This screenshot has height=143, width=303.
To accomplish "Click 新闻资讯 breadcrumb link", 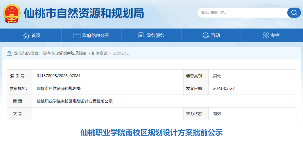I will click(x=100, y=53).
